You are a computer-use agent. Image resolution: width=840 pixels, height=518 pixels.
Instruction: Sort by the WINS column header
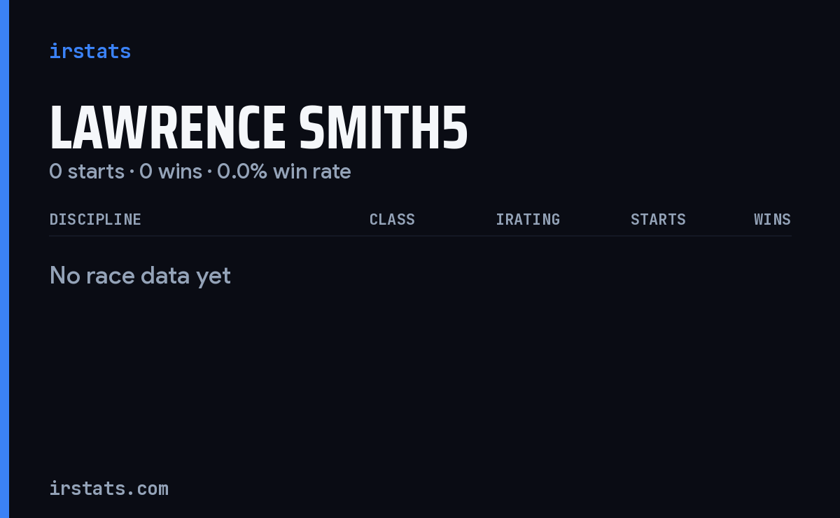pos(772,219)
